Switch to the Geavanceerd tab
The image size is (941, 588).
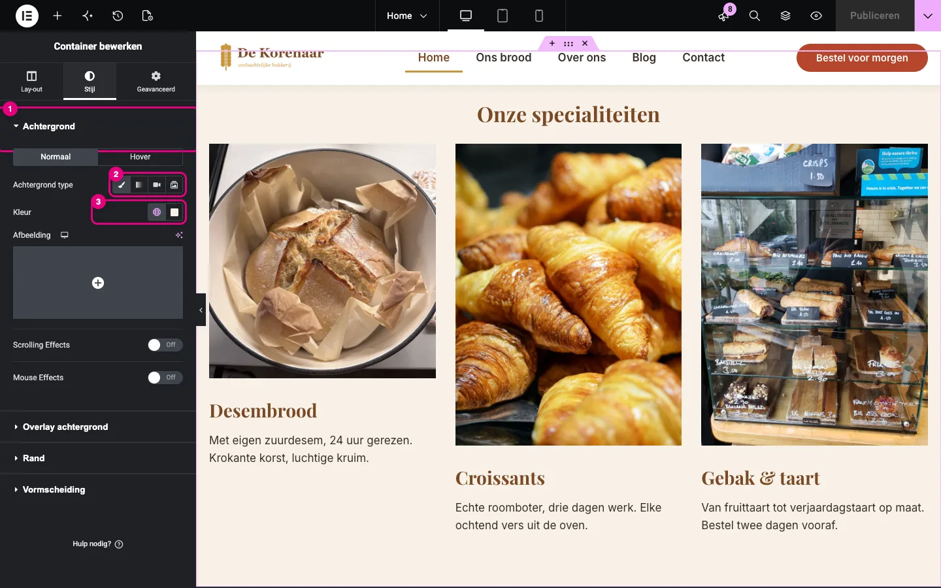(x=156, y=82)
